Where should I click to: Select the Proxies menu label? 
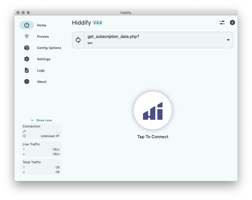43,36
